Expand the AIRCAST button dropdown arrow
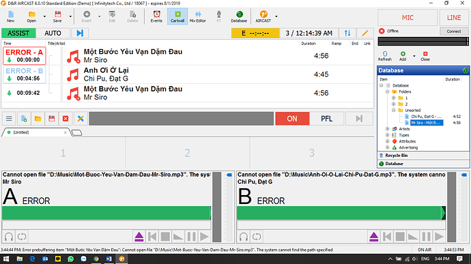Viewport: 471px width, 264px height. pyautogui.click(x=276, y=16)
